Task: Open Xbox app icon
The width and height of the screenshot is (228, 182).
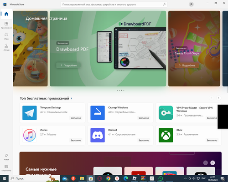Action: [166, 135]
